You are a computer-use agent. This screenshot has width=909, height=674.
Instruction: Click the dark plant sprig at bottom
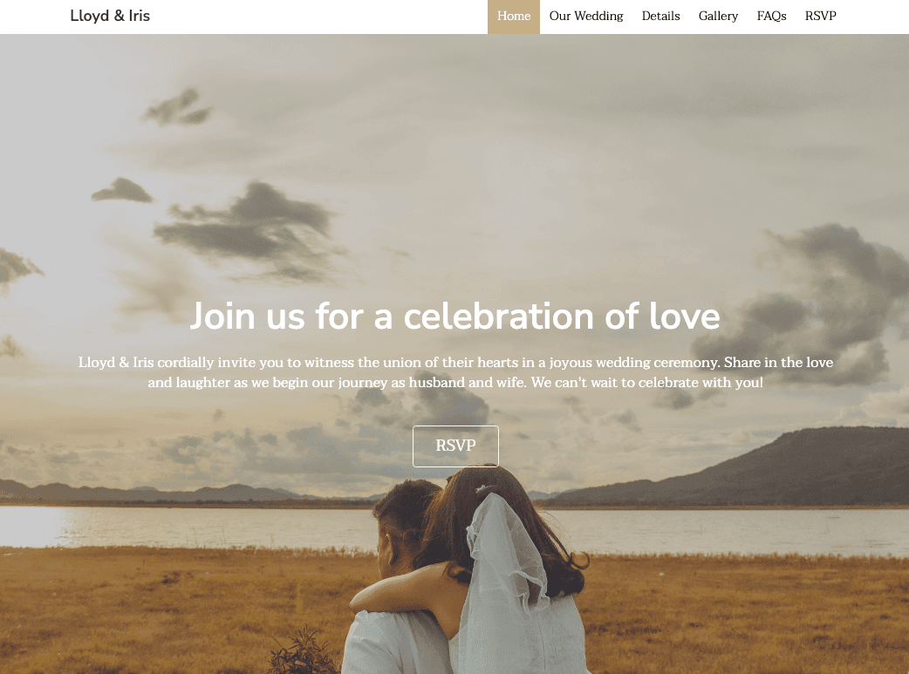pyautogui.click(x=304, y=652)
